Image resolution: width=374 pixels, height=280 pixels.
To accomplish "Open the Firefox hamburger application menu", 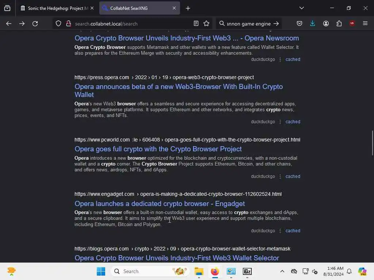I will [365, 23].
